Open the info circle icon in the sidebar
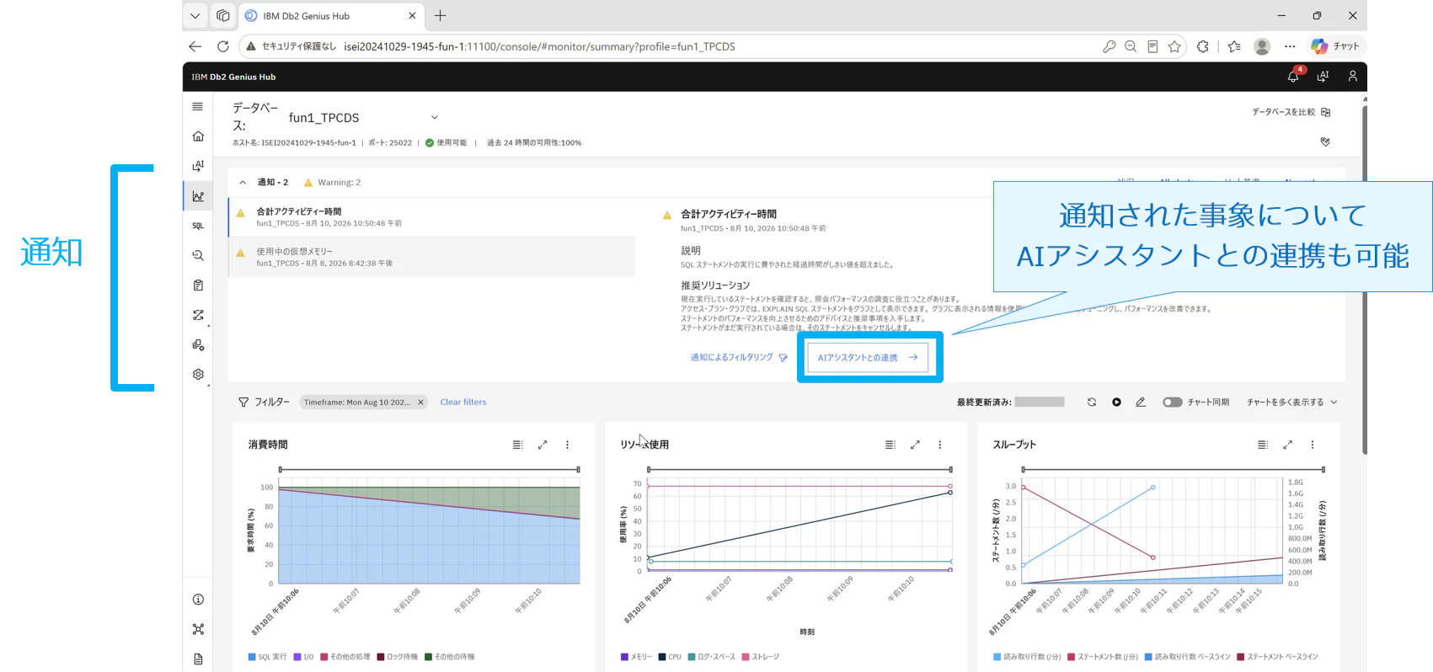 coord(198,600)
